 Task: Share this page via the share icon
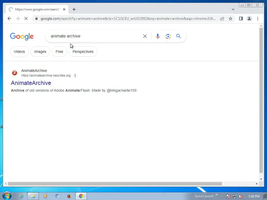click(x=222, y=18)
